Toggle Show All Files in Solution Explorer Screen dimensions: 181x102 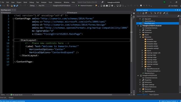(x=160, y=13)
